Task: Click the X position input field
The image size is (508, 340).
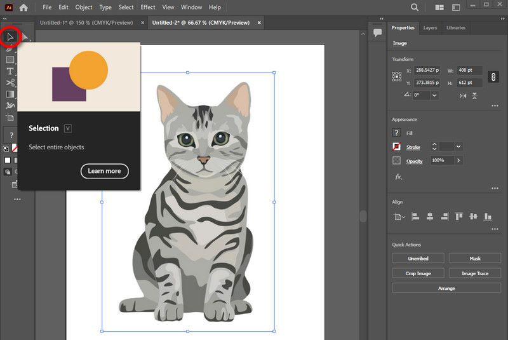Action: click(427, 70)
